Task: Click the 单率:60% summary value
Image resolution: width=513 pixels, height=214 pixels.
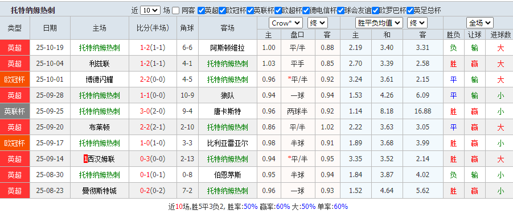Action: coord(333,207)
